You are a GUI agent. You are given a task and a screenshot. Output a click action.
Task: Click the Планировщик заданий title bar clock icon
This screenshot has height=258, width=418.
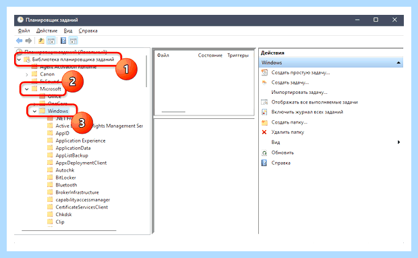tap(20, 20)
